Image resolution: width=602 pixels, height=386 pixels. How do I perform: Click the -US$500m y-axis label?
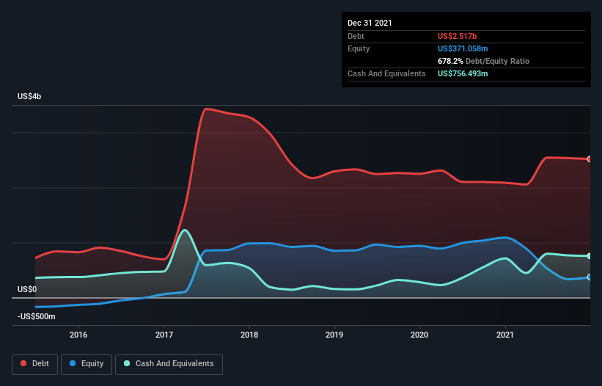(37, 316)
